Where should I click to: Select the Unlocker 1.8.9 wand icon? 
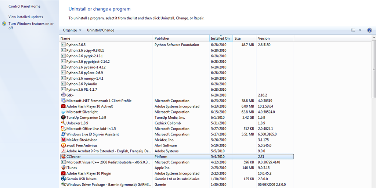[63, 123]
